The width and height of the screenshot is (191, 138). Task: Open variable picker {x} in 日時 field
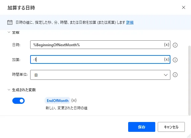click(166, 45)
